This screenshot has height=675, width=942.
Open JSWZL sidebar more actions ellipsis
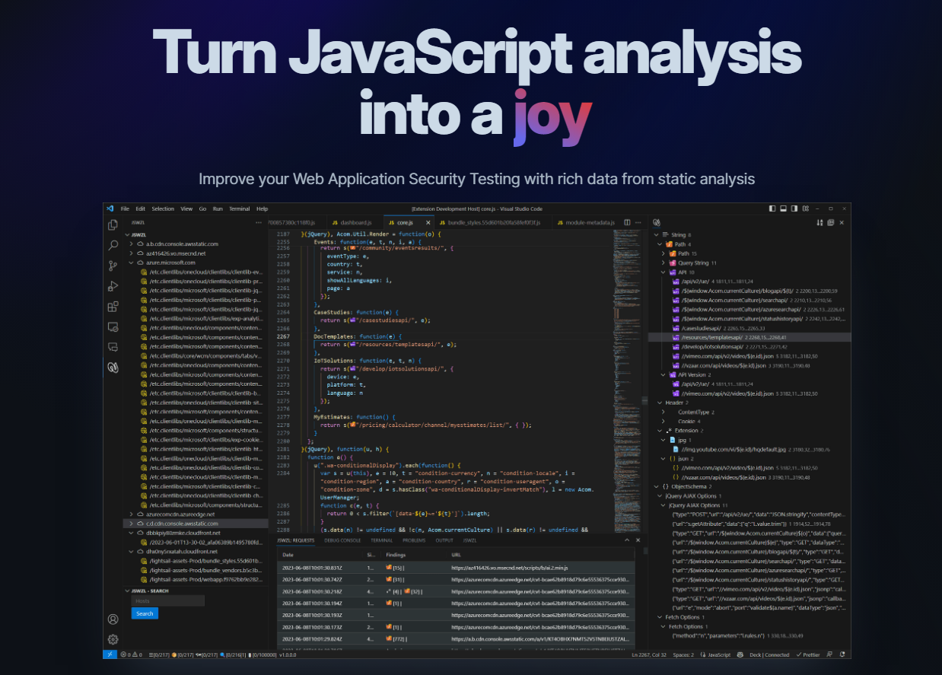pos(260,222)
